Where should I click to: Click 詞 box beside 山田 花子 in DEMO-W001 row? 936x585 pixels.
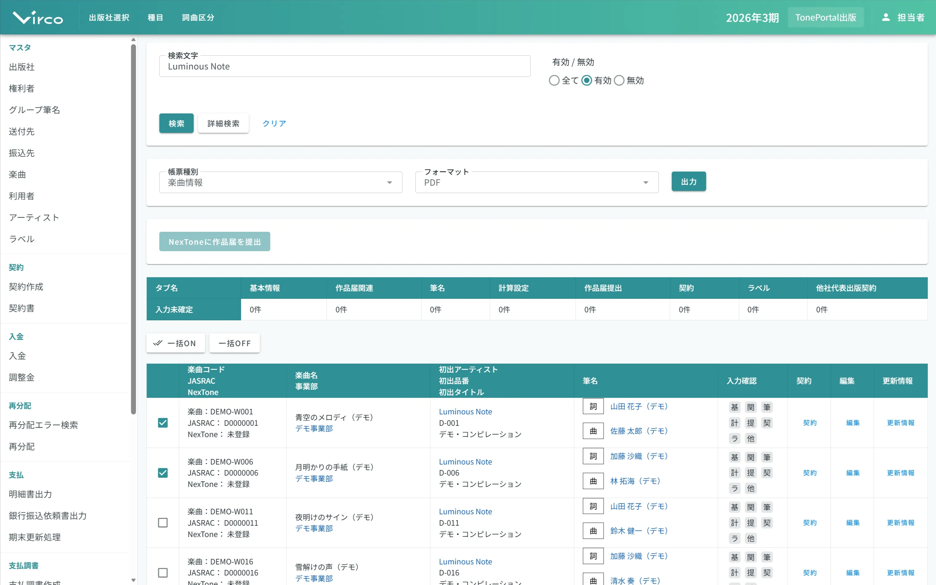(593, 406)
